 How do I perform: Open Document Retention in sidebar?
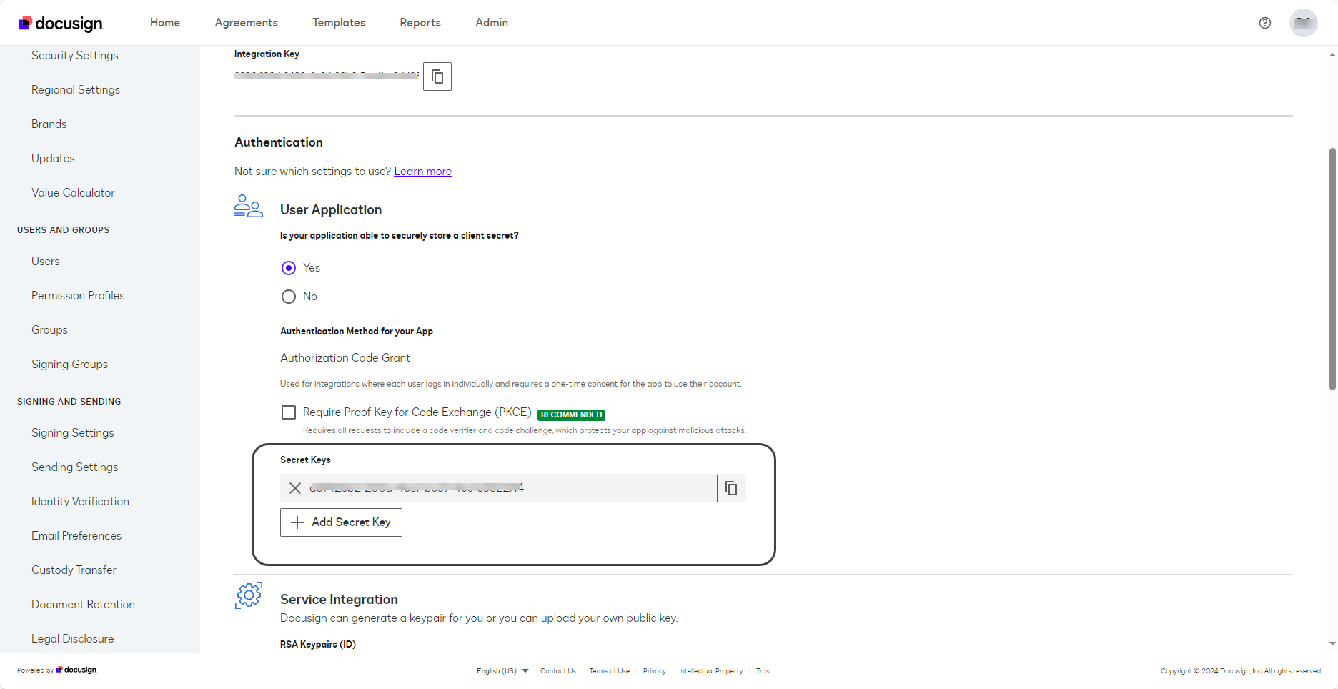83,605
